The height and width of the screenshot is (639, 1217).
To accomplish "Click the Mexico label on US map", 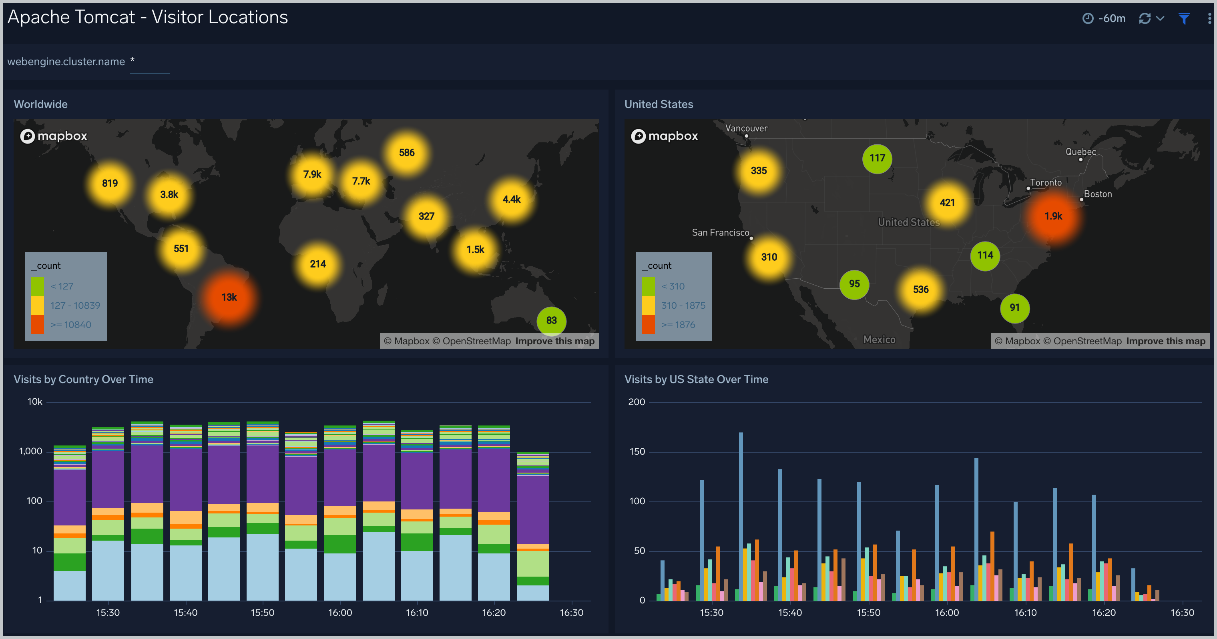I will pos(879,339).
